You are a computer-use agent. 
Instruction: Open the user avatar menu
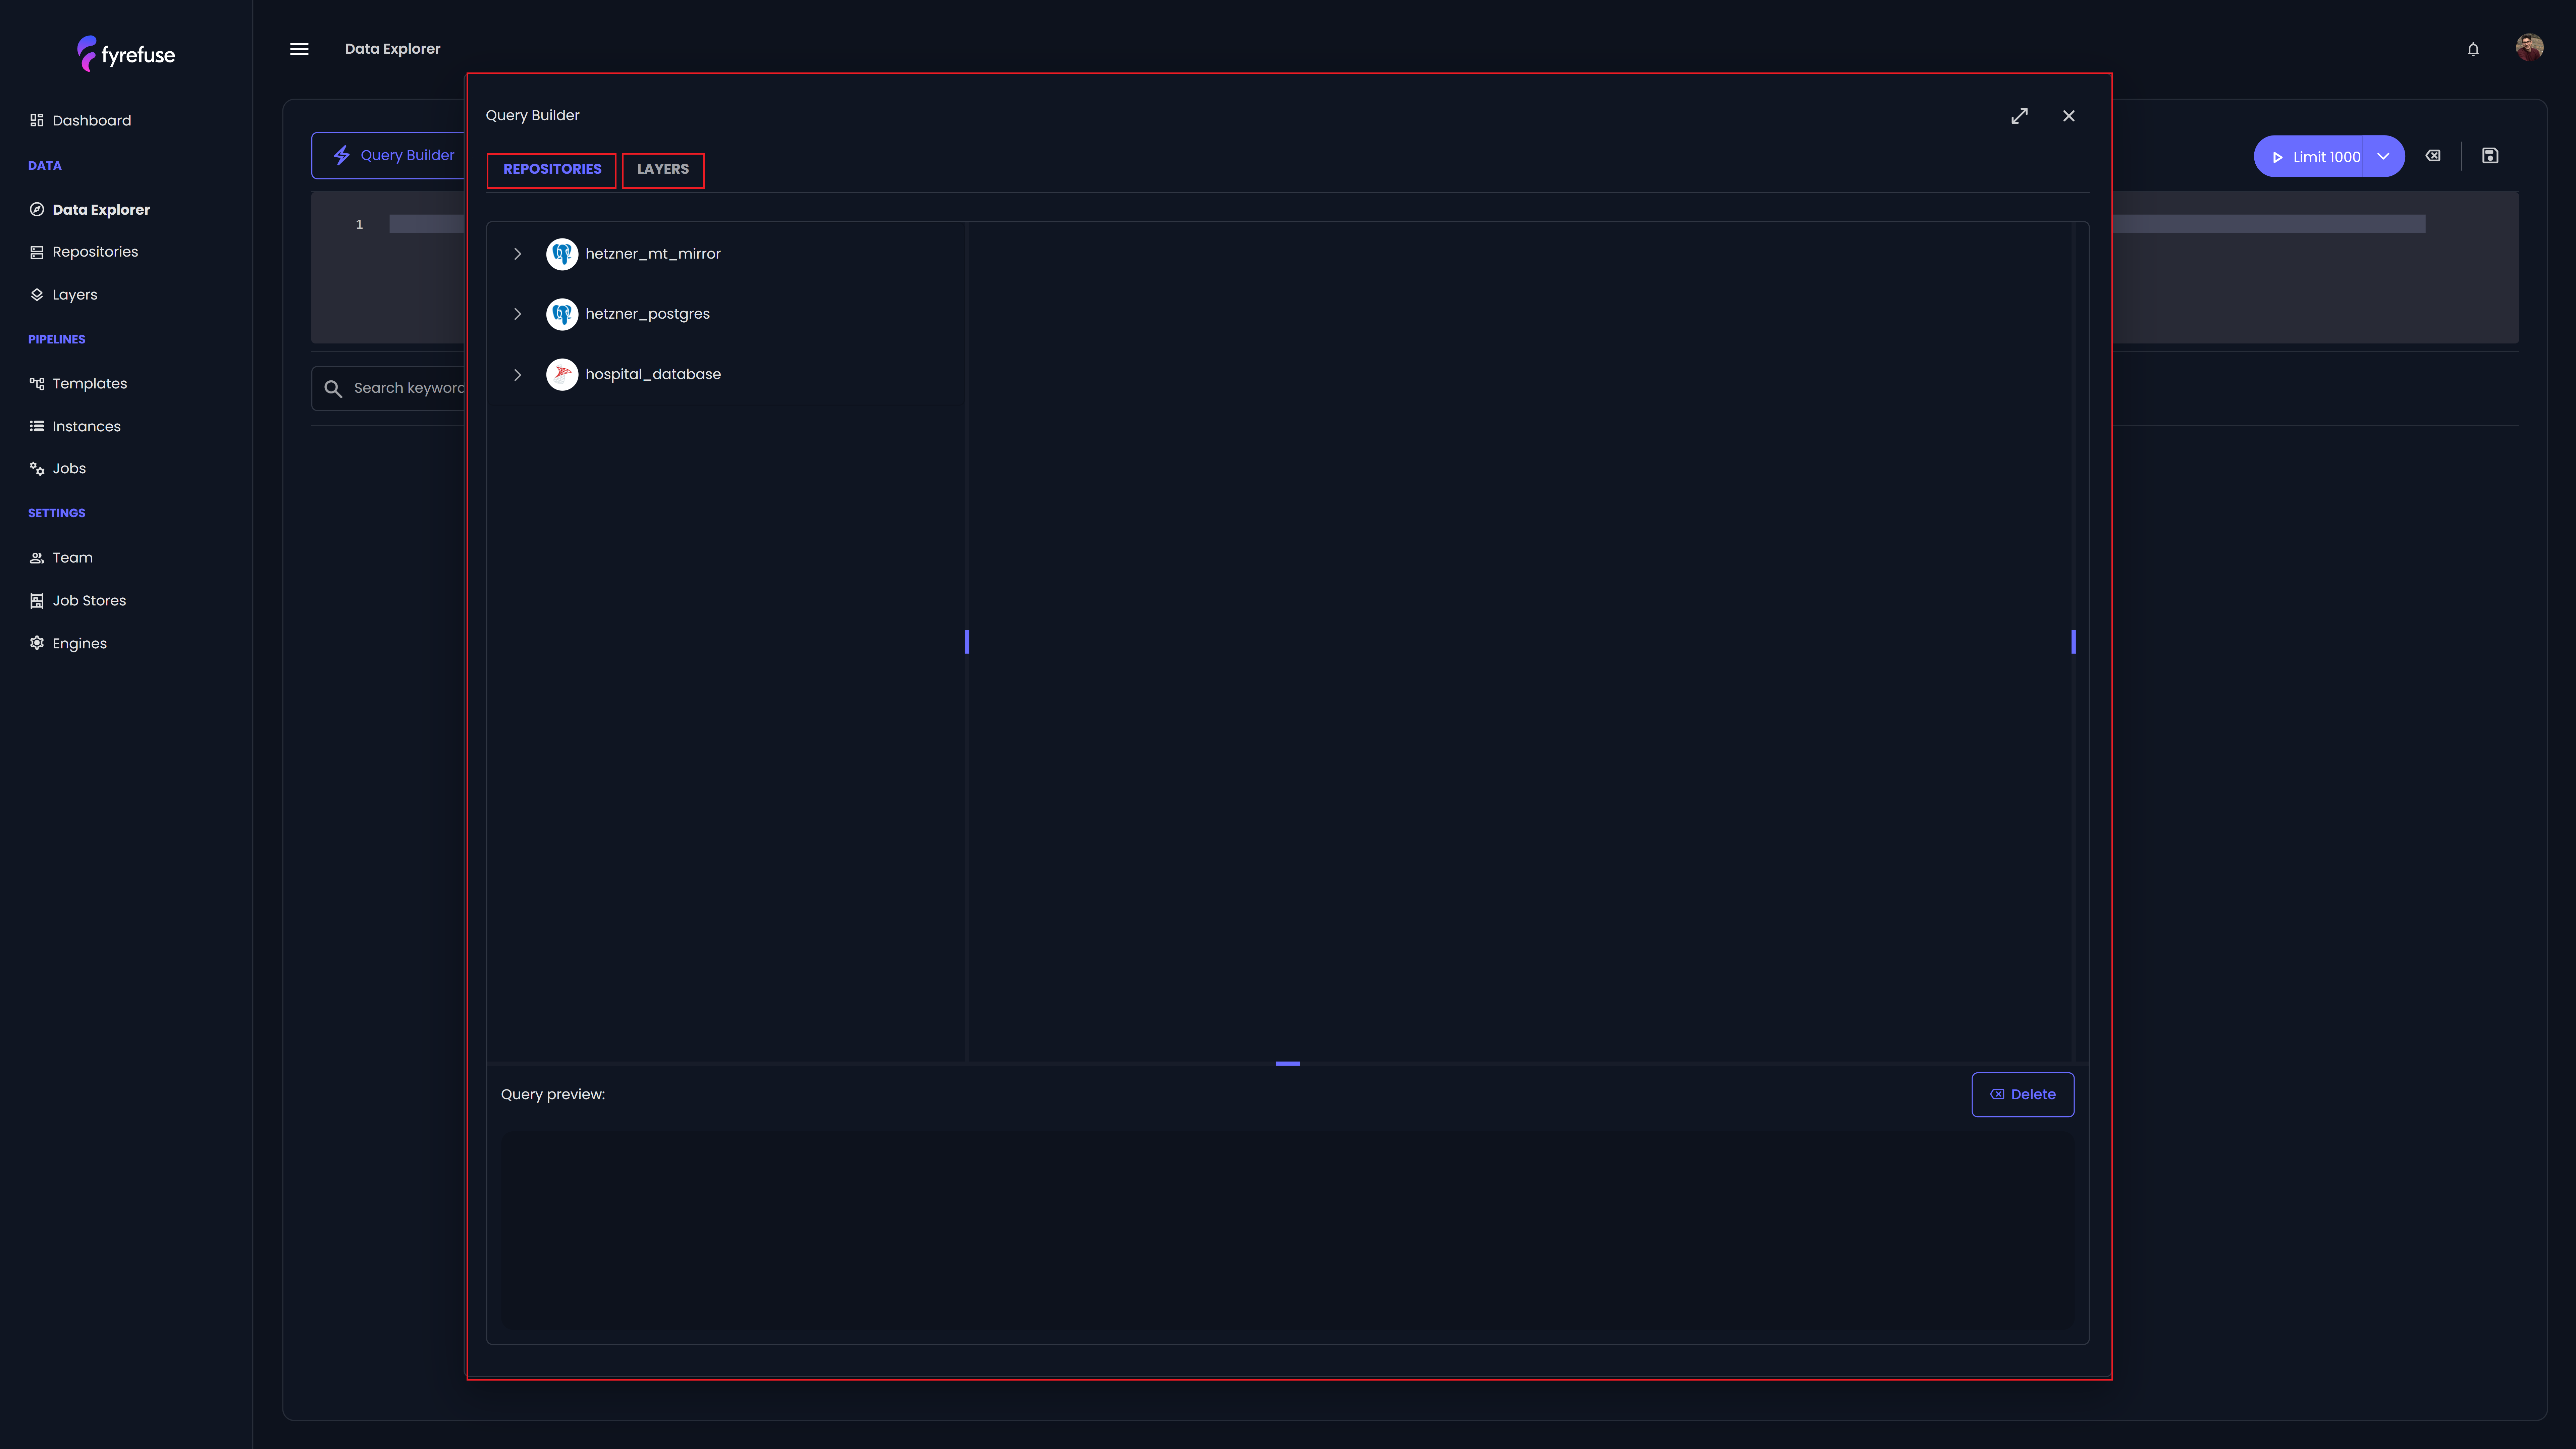(x=2529, y=47)
